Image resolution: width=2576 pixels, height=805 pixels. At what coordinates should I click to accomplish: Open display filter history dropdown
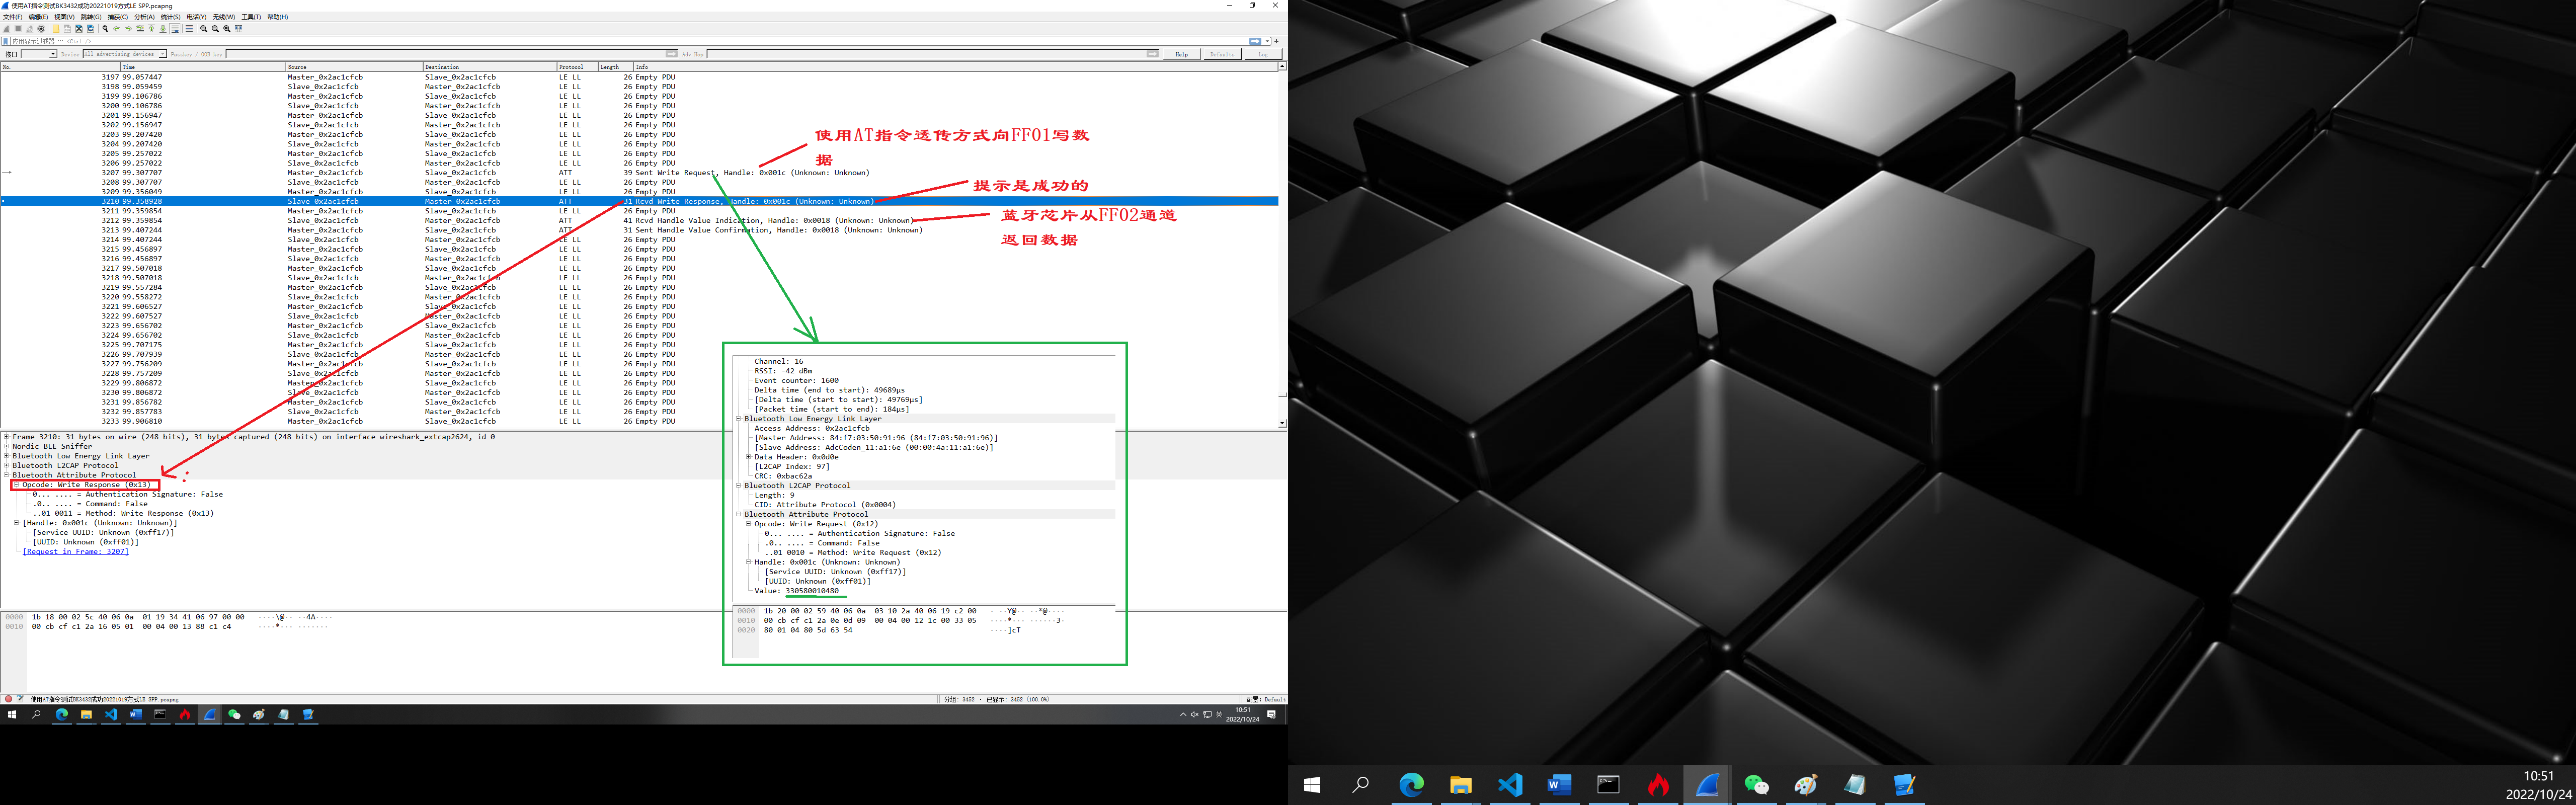point(1267,41)
